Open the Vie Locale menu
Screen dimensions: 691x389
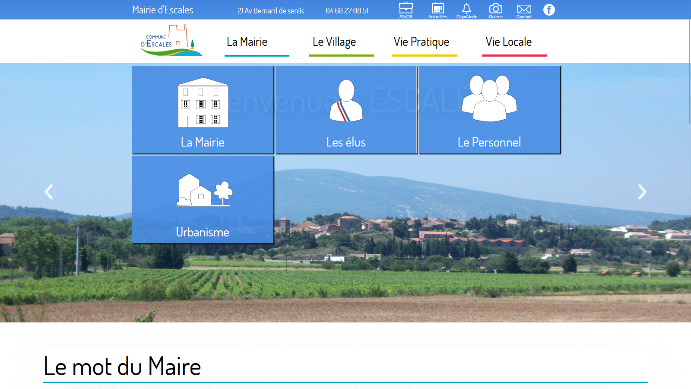509,42
